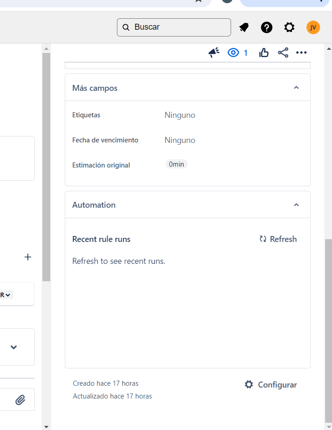The image size is (332, 430).
Task: Open the JV user profile avatar
Action: click(313, 27)
